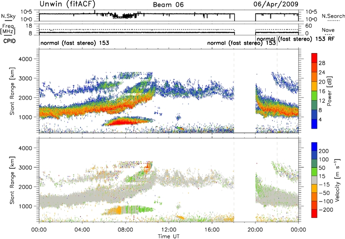This screenshot has width=345, height=239.
Task: Click the power colorbar's '4' label
Action: 320,119
